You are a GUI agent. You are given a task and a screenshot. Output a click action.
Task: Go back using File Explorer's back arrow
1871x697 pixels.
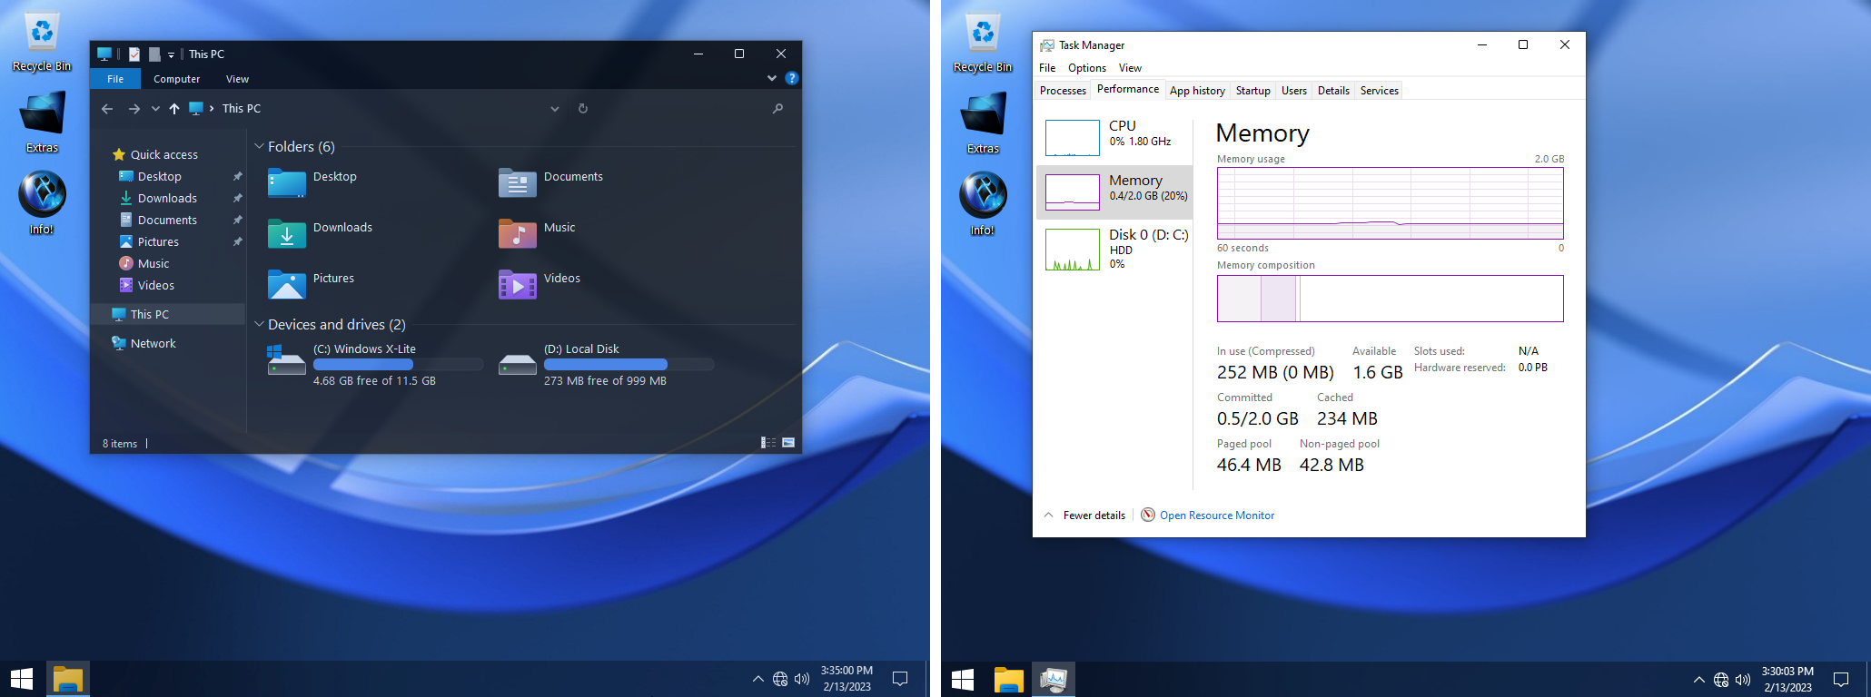pyautogui.click(x=107, y=109)
